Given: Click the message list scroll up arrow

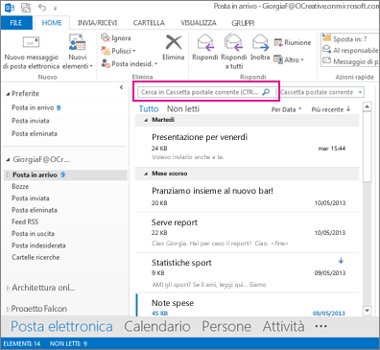Looking at the screenshot, I should tap(368, 106).
